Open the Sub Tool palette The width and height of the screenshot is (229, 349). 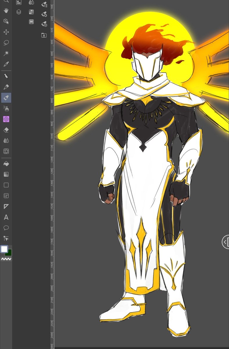coord(44,4)
